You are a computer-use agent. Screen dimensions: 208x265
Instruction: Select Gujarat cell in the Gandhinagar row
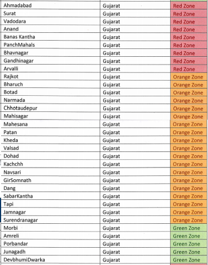coord(136,61)
